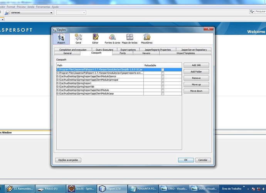This screenshot has width=266, height=193.
Task: Confirm the dialog with OK
Action: tap(186, 160)
